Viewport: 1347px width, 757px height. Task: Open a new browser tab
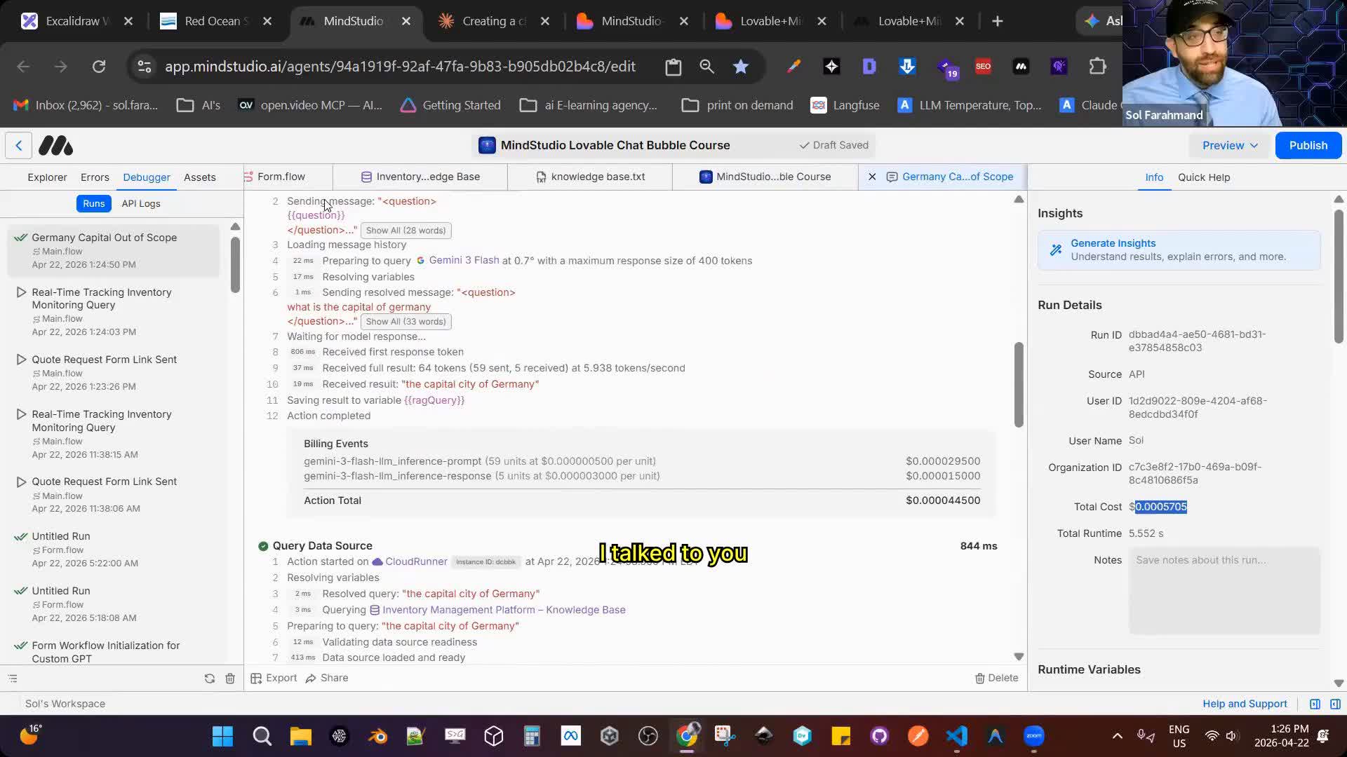point(998,21)
